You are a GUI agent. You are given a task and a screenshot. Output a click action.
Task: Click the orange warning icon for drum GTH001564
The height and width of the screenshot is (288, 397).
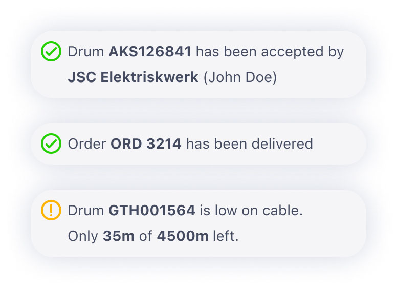(x=51, y=210)
